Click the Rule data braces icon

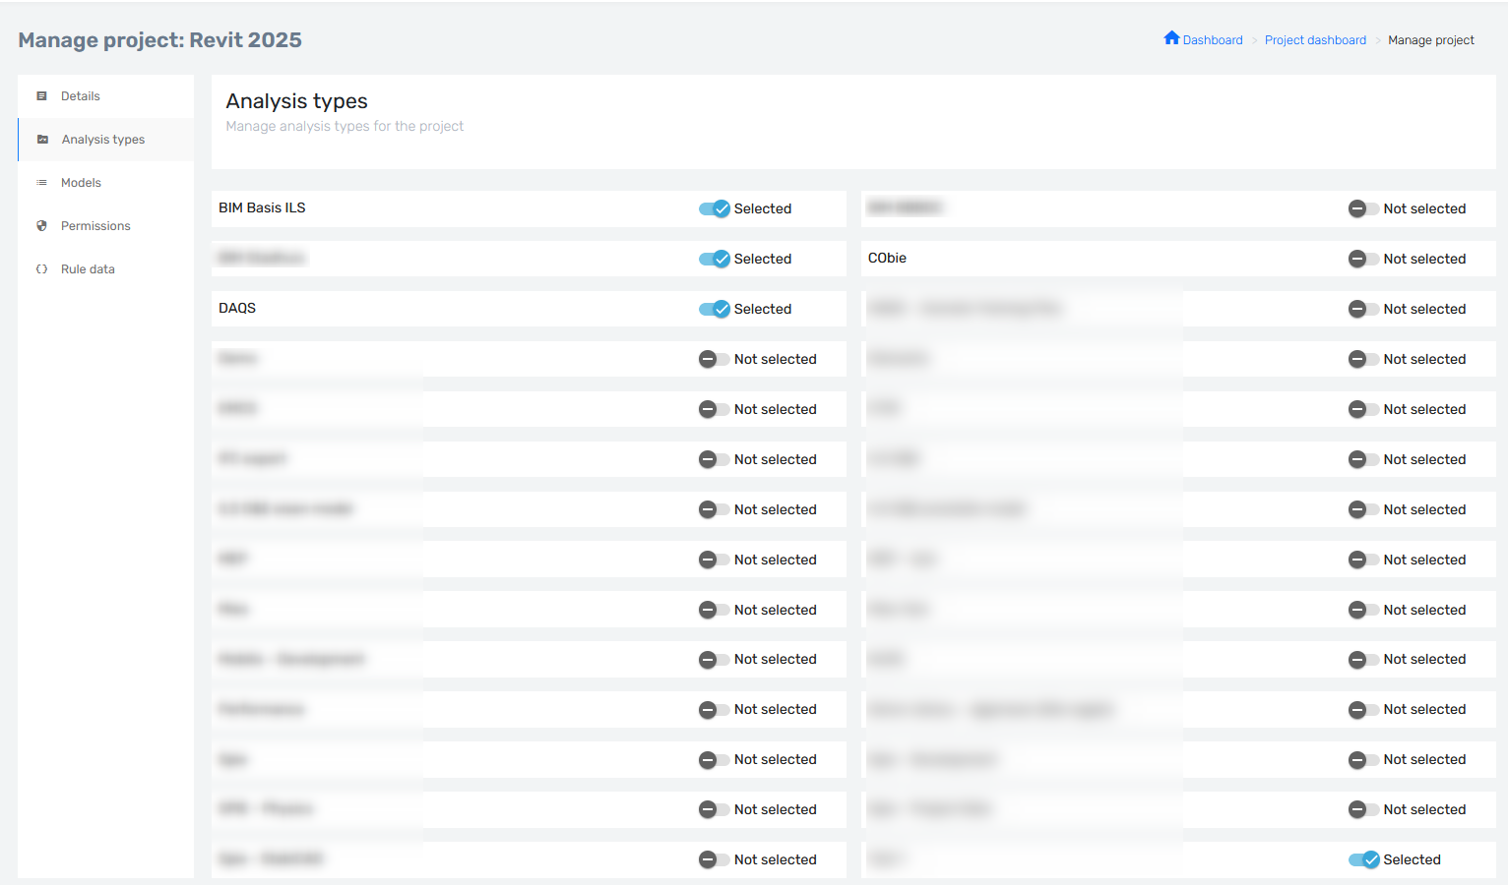click(x=41, y=269)
